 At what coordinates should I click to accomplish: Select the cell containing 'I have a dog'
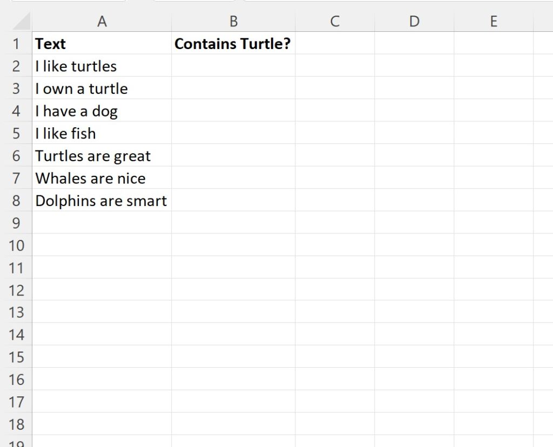(102, 111)
